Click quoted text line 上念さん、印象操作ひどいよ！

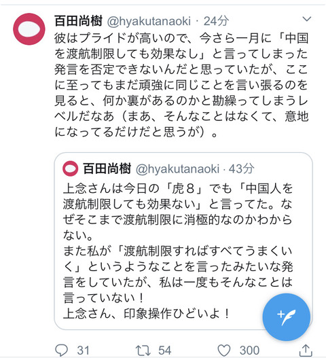click(x=147, y=314)
